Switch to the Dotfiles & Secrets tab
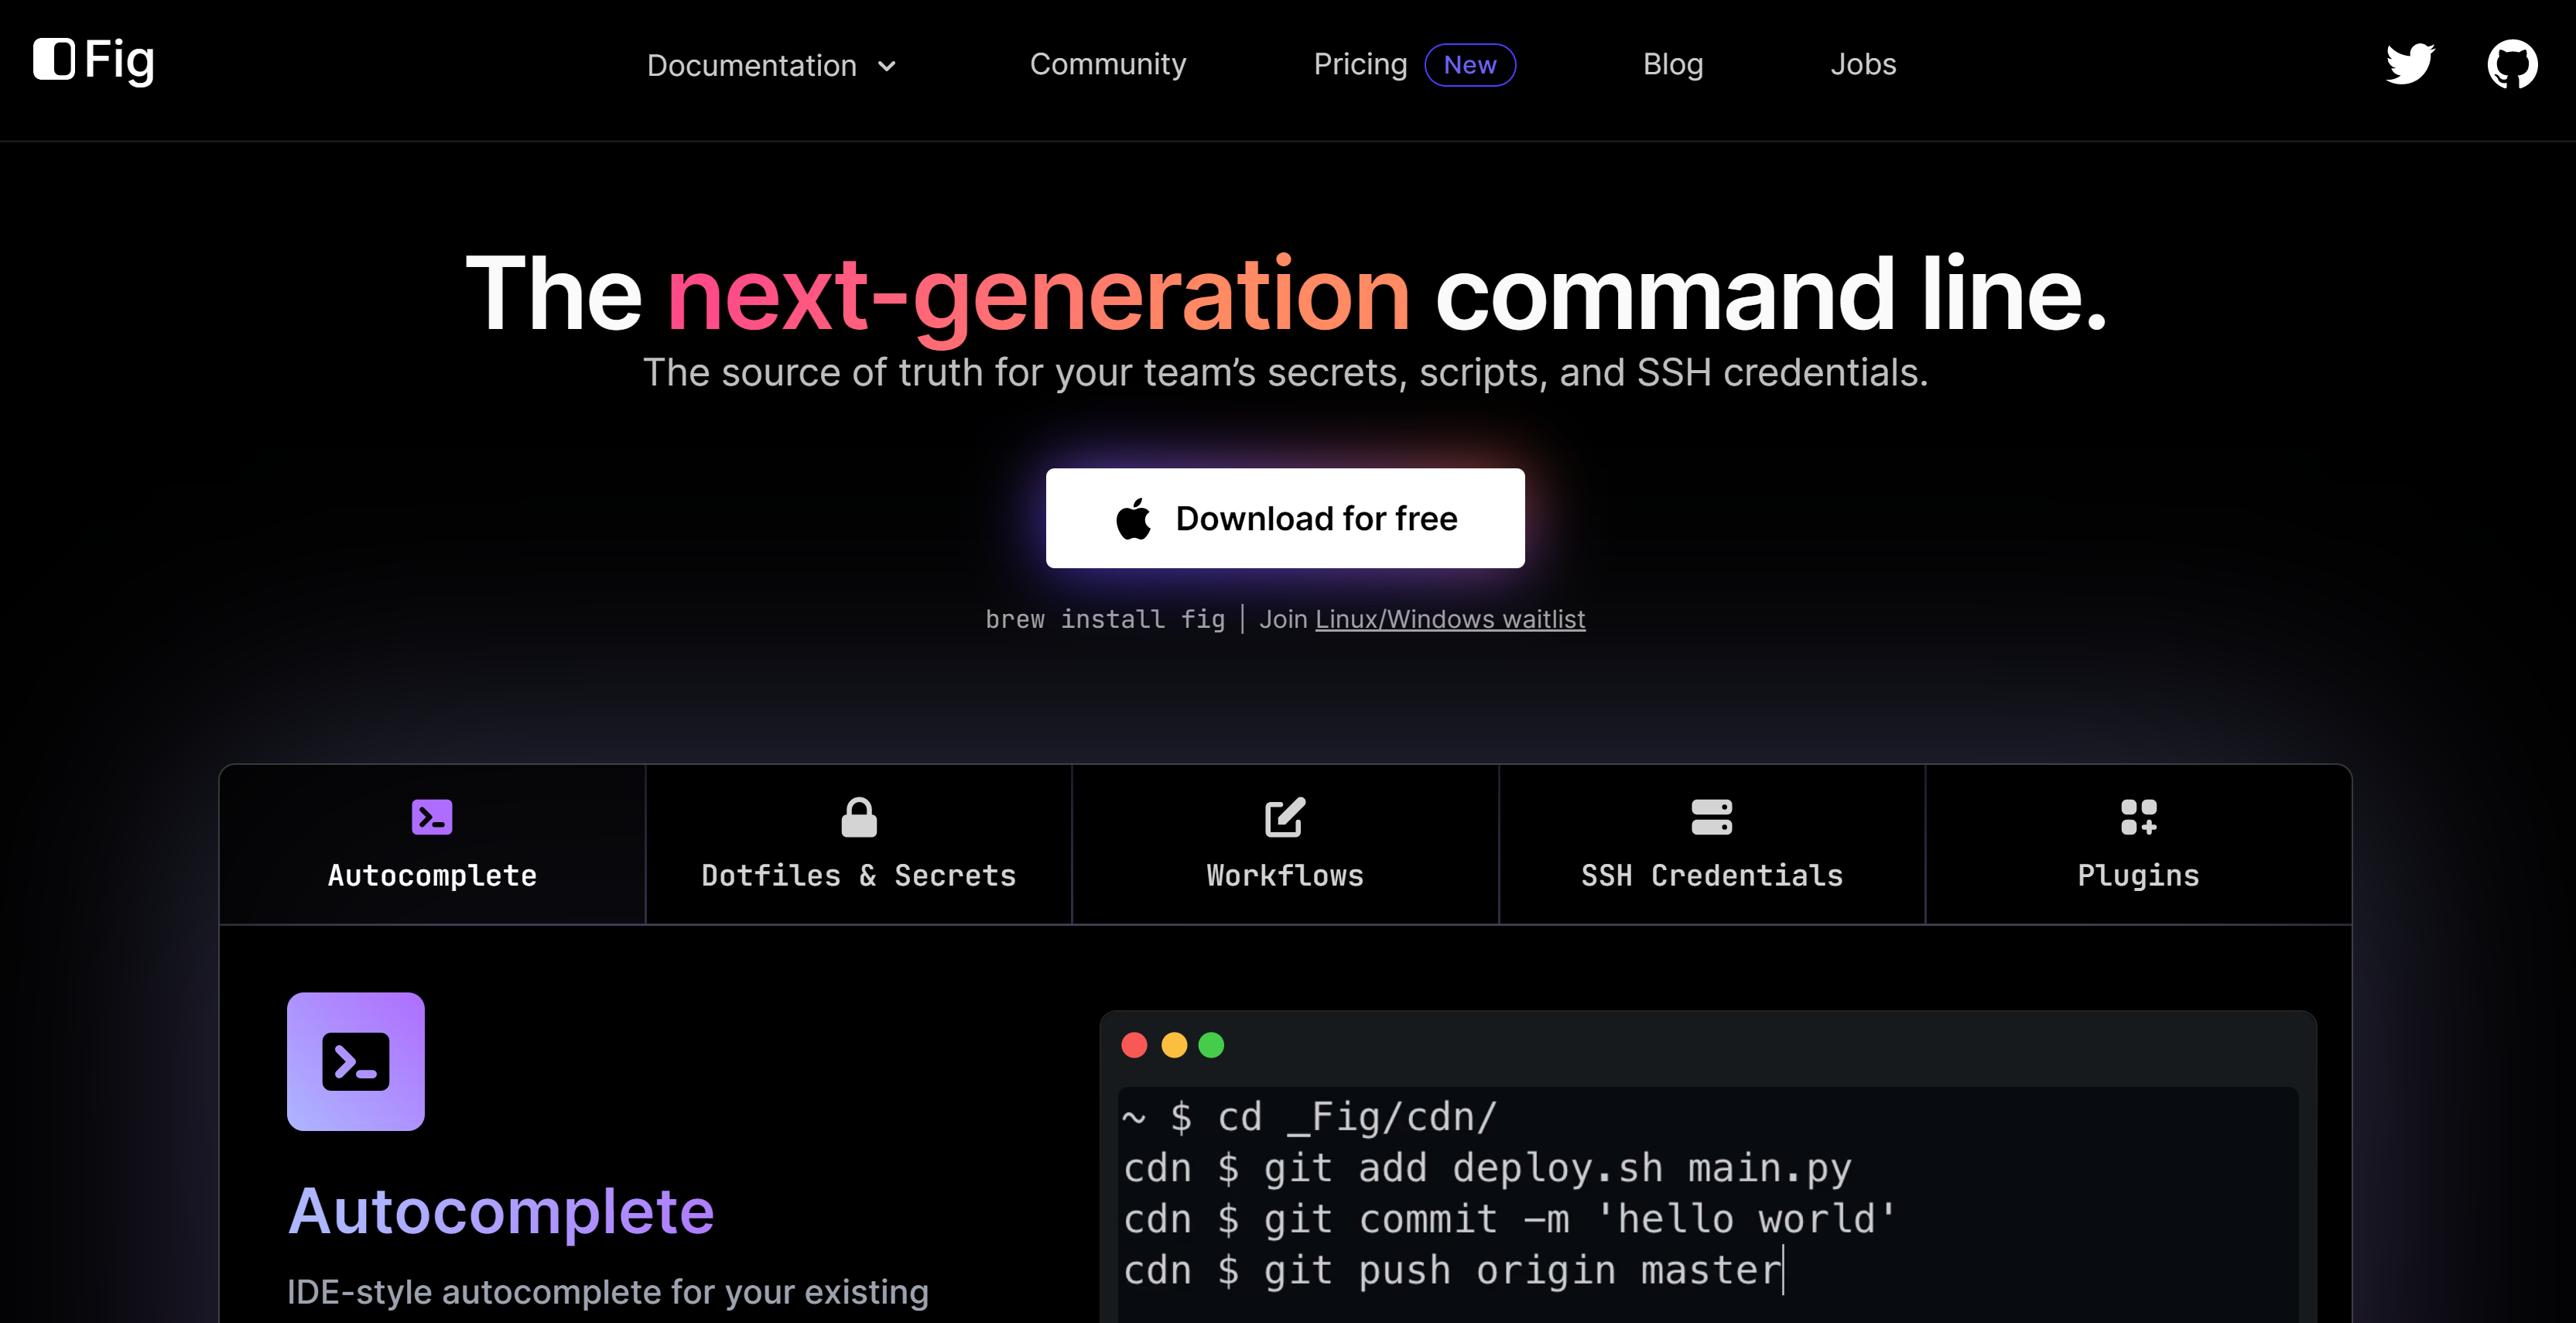Viewport: 2576px width, 1323px height. pos(859,845)
